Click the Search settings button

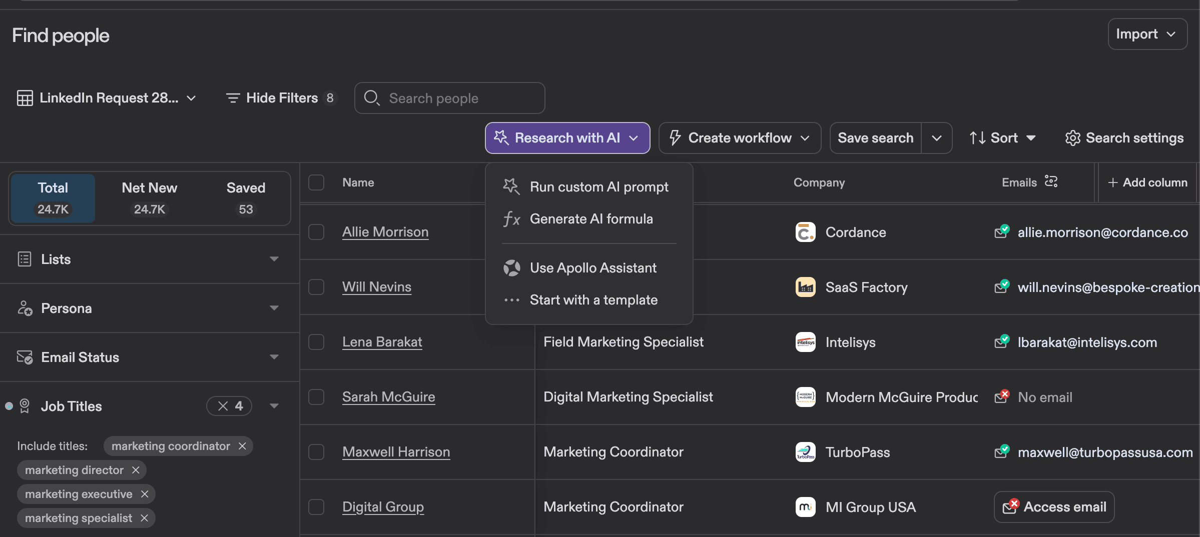click(x=1124, y=138)
